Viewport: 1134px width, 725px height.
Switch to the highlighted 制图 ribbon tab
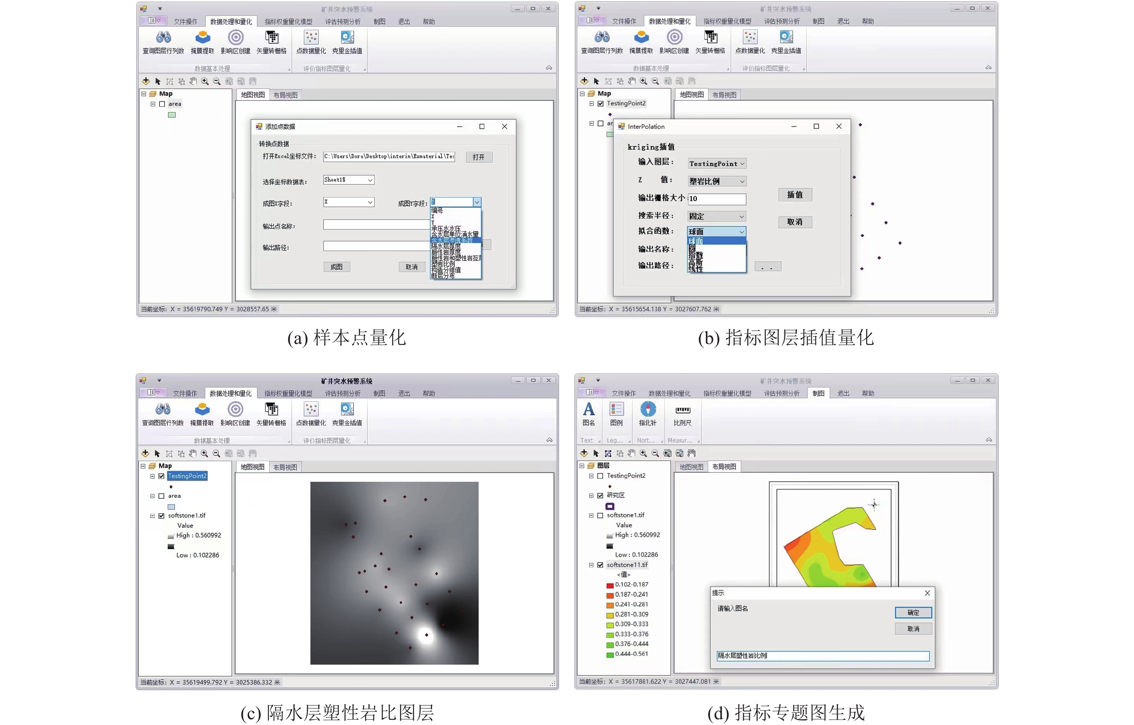coord(818,394)
